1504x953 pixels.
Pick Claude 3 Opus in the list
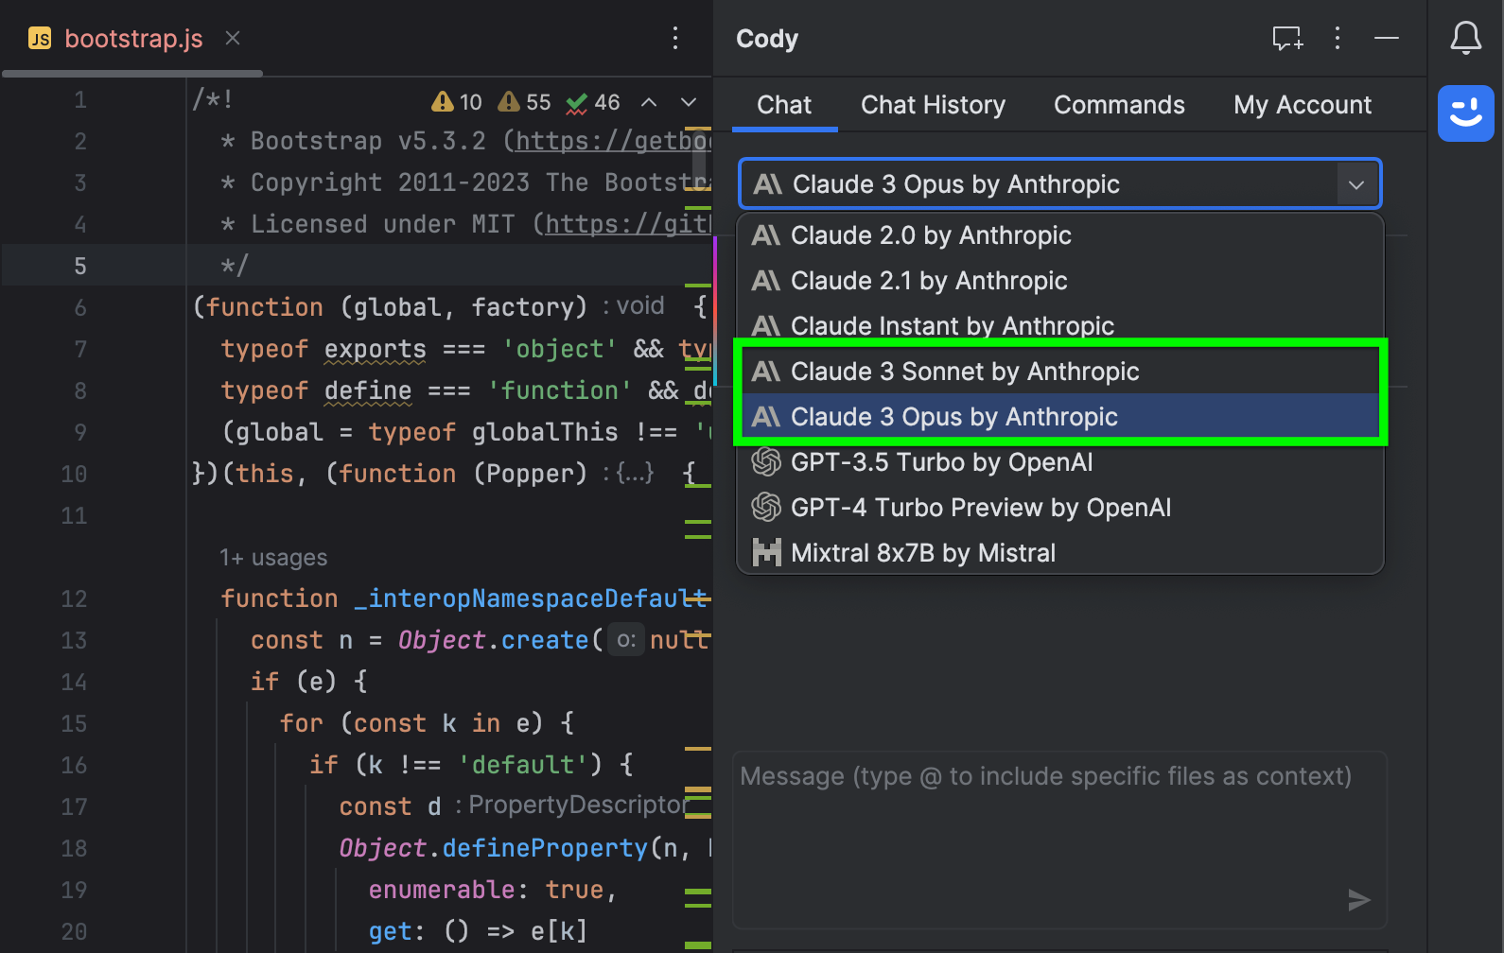click(x=1059, y=417)
